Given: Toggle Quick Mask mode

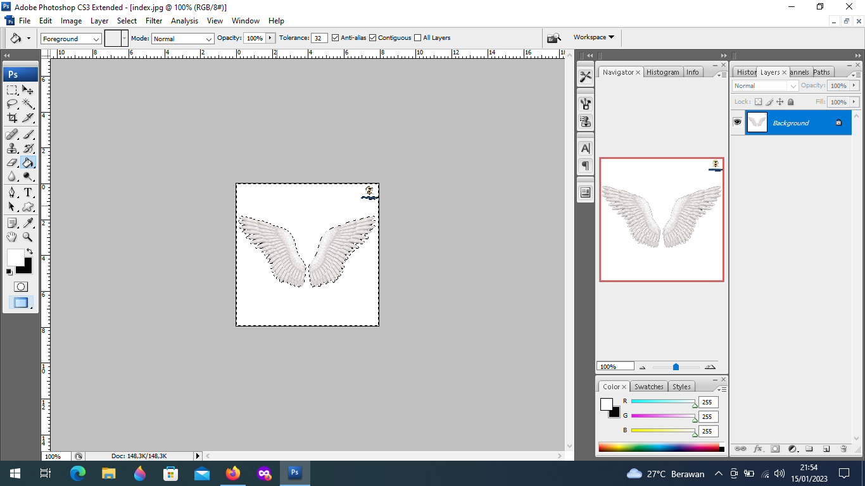Looking at the screenshot, I should pos(20,287).
